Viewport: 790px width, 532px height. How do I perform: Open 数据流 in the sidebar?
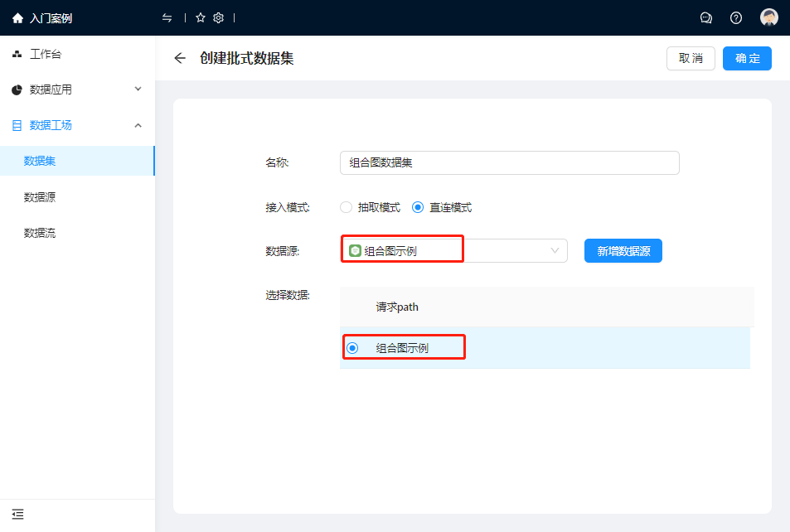tap(40, 233)
